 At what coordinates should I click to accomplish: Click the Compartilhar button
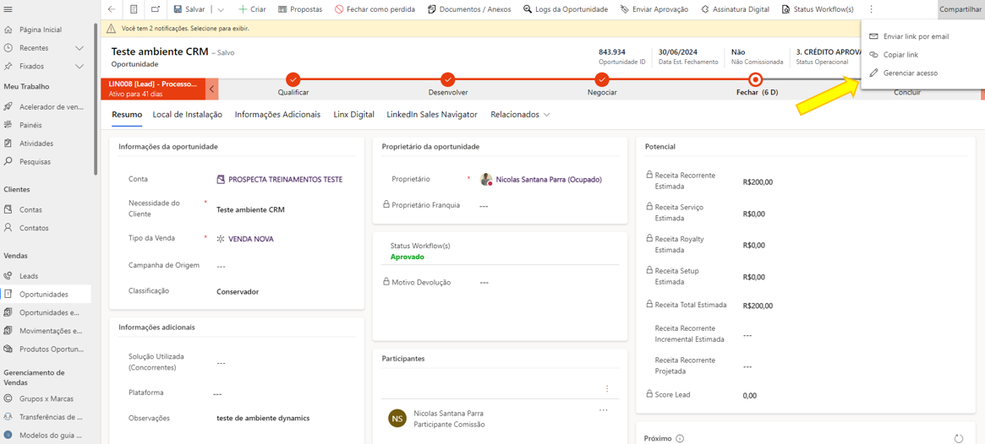point(960,9)
